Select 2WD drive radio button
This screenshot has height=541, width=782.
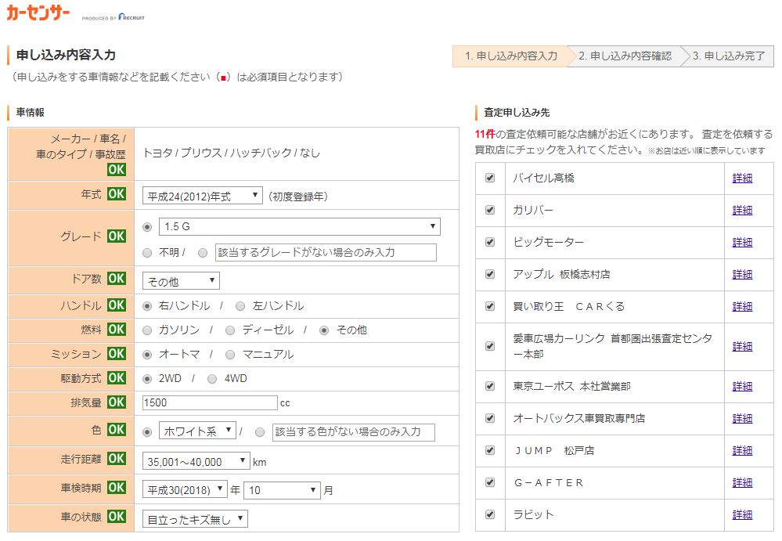147,379
